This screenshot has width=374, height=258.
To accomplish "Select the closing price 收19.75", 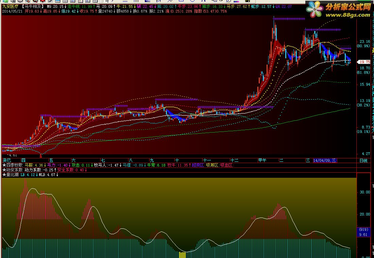I will click(87, 11).
